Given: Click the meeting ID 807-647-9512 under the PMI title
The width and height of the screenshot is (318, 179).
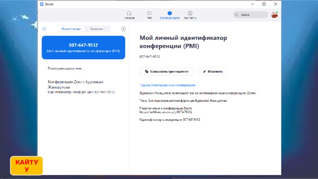Looking at the screenshot, I should pyautogui.click(x=150, y=57).
